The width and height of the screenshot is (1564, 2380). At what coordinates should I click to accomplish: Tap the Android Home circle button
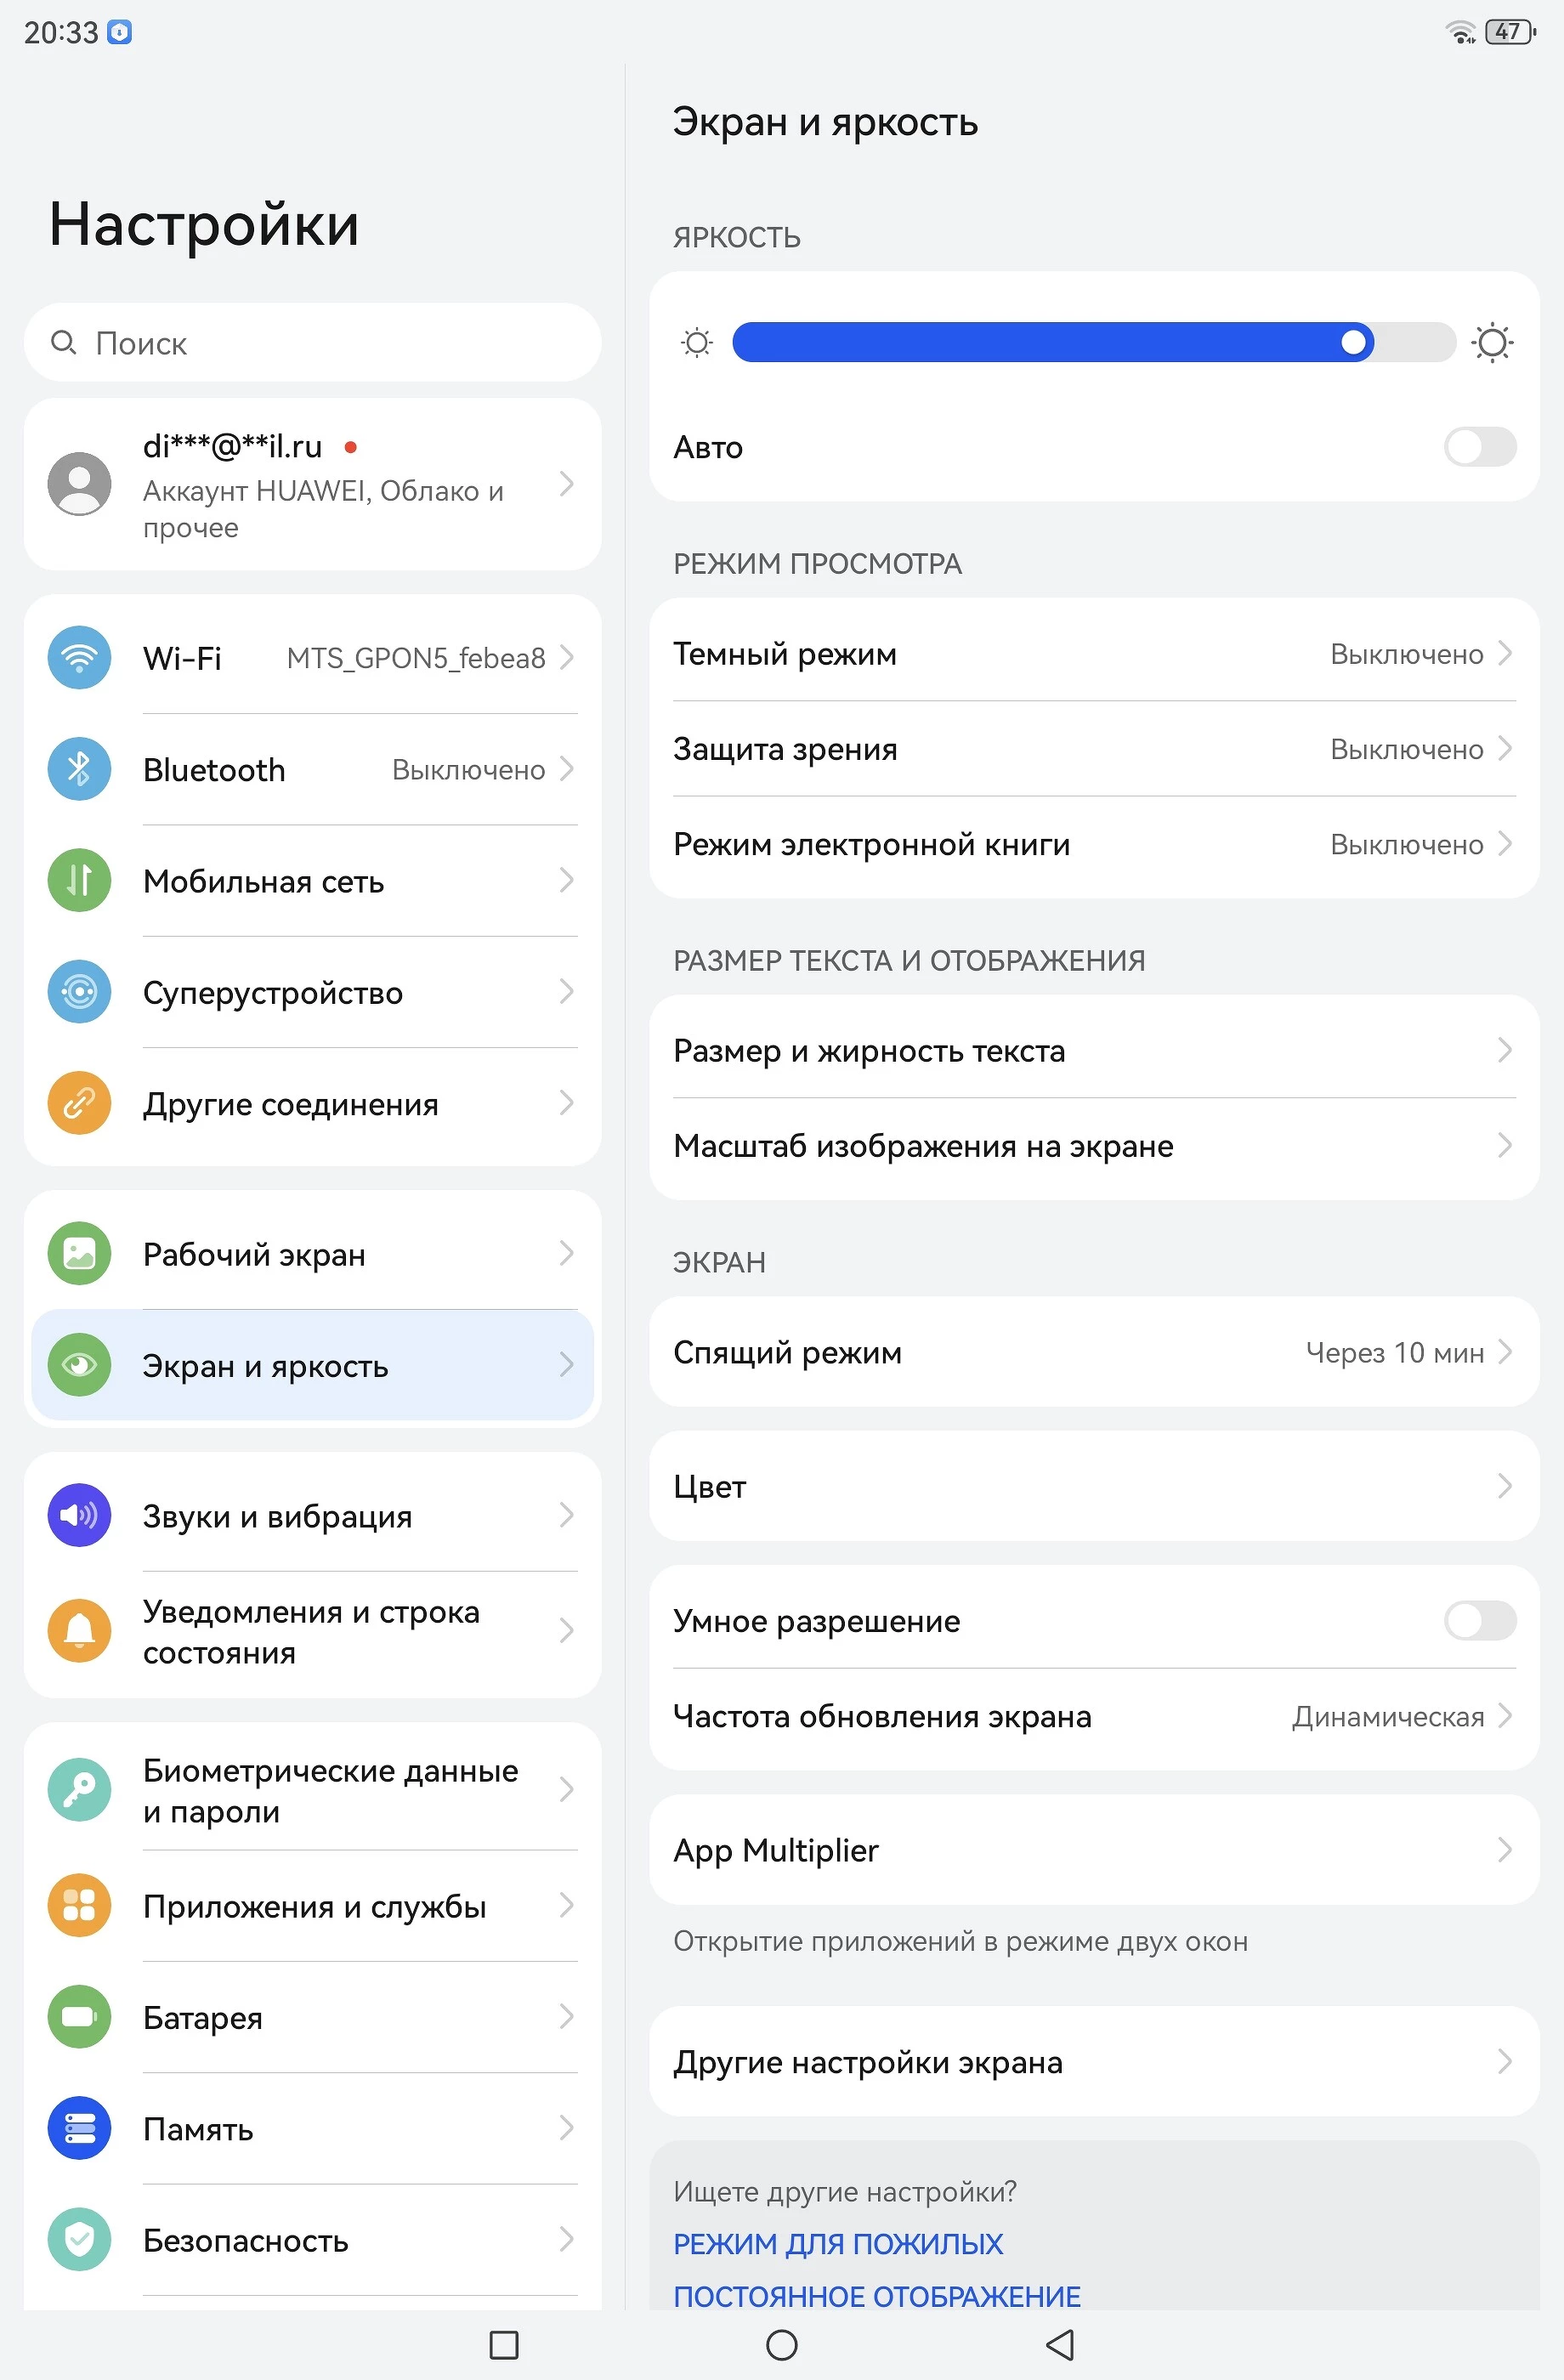point(781,2345)
